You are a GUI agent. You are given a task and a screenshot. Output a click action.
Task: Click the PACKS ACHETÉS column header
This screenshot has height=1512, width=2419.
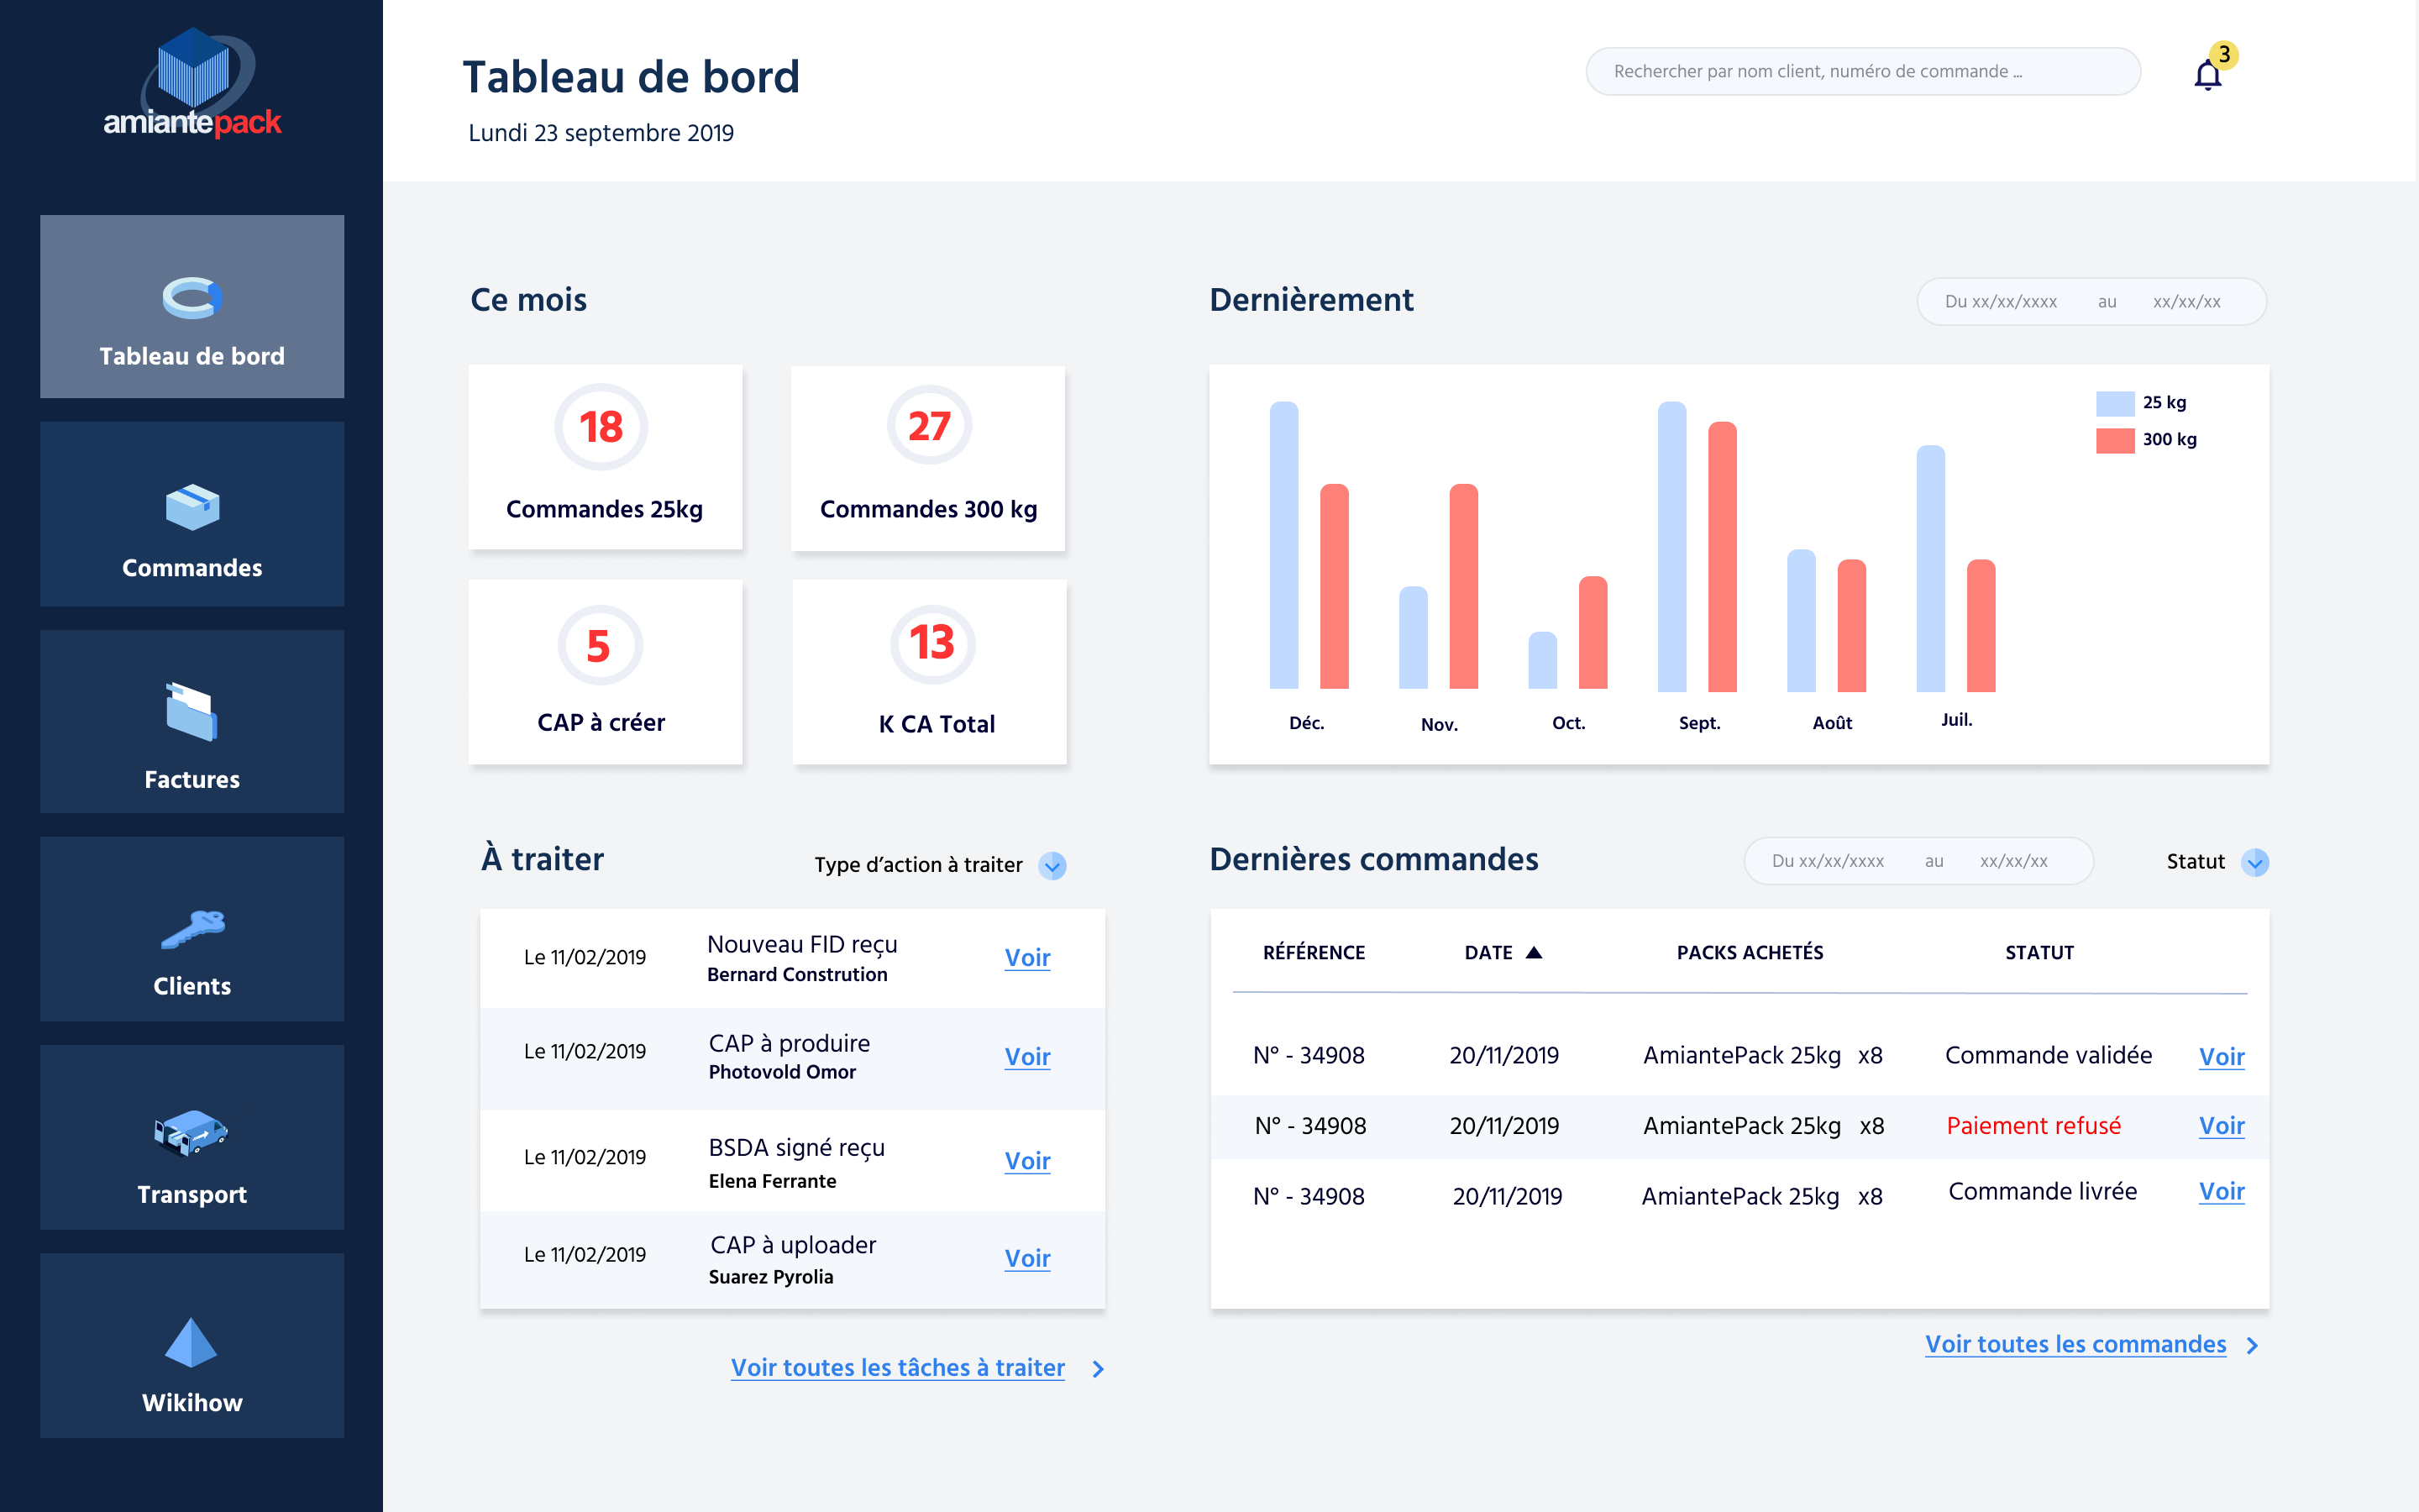[1750, 953]
